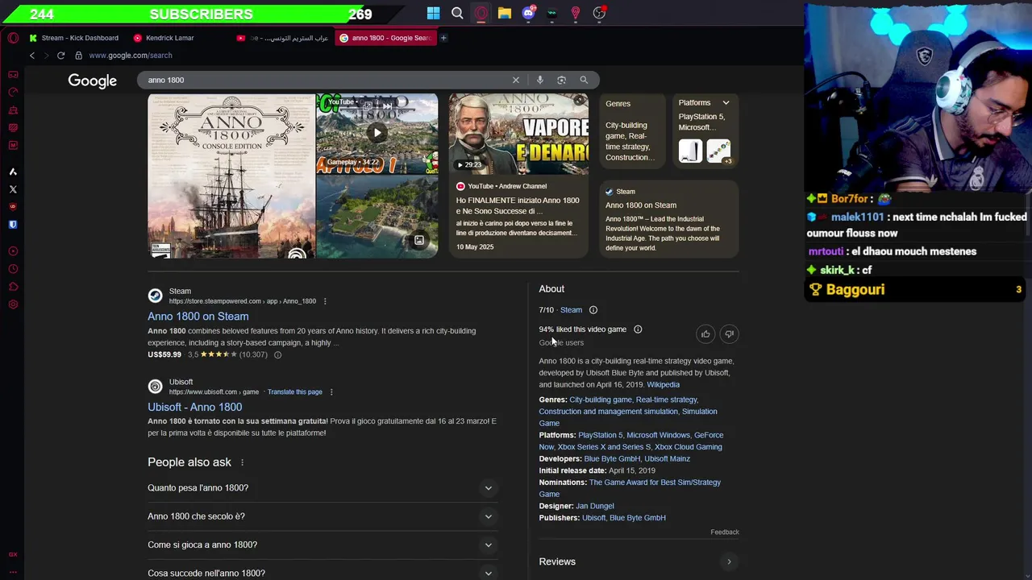Open Opera GX menu logo

(13, 38)
